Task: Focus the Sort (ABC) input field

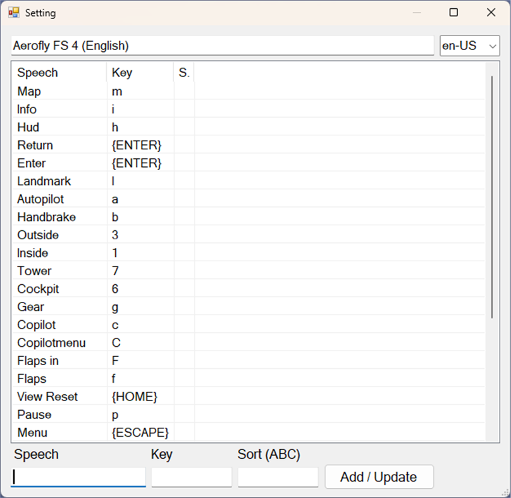Action: click(x=278, y=478)
